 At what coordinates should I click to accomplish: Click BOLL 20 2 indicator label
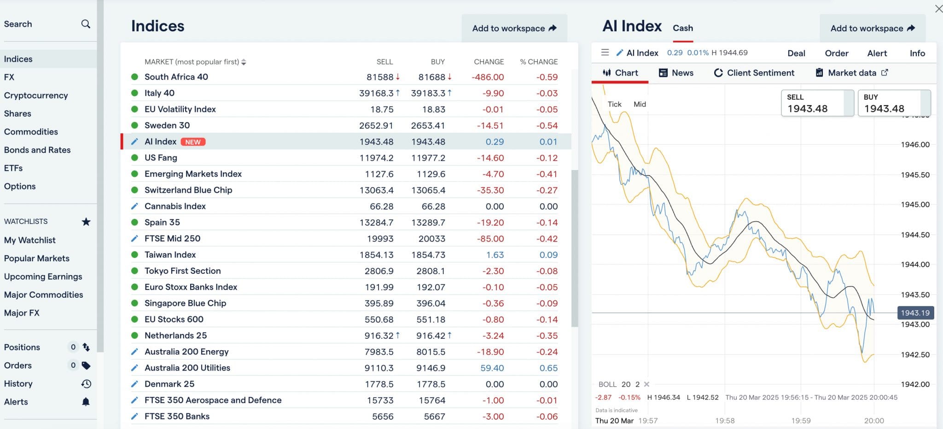click(619, 384)
